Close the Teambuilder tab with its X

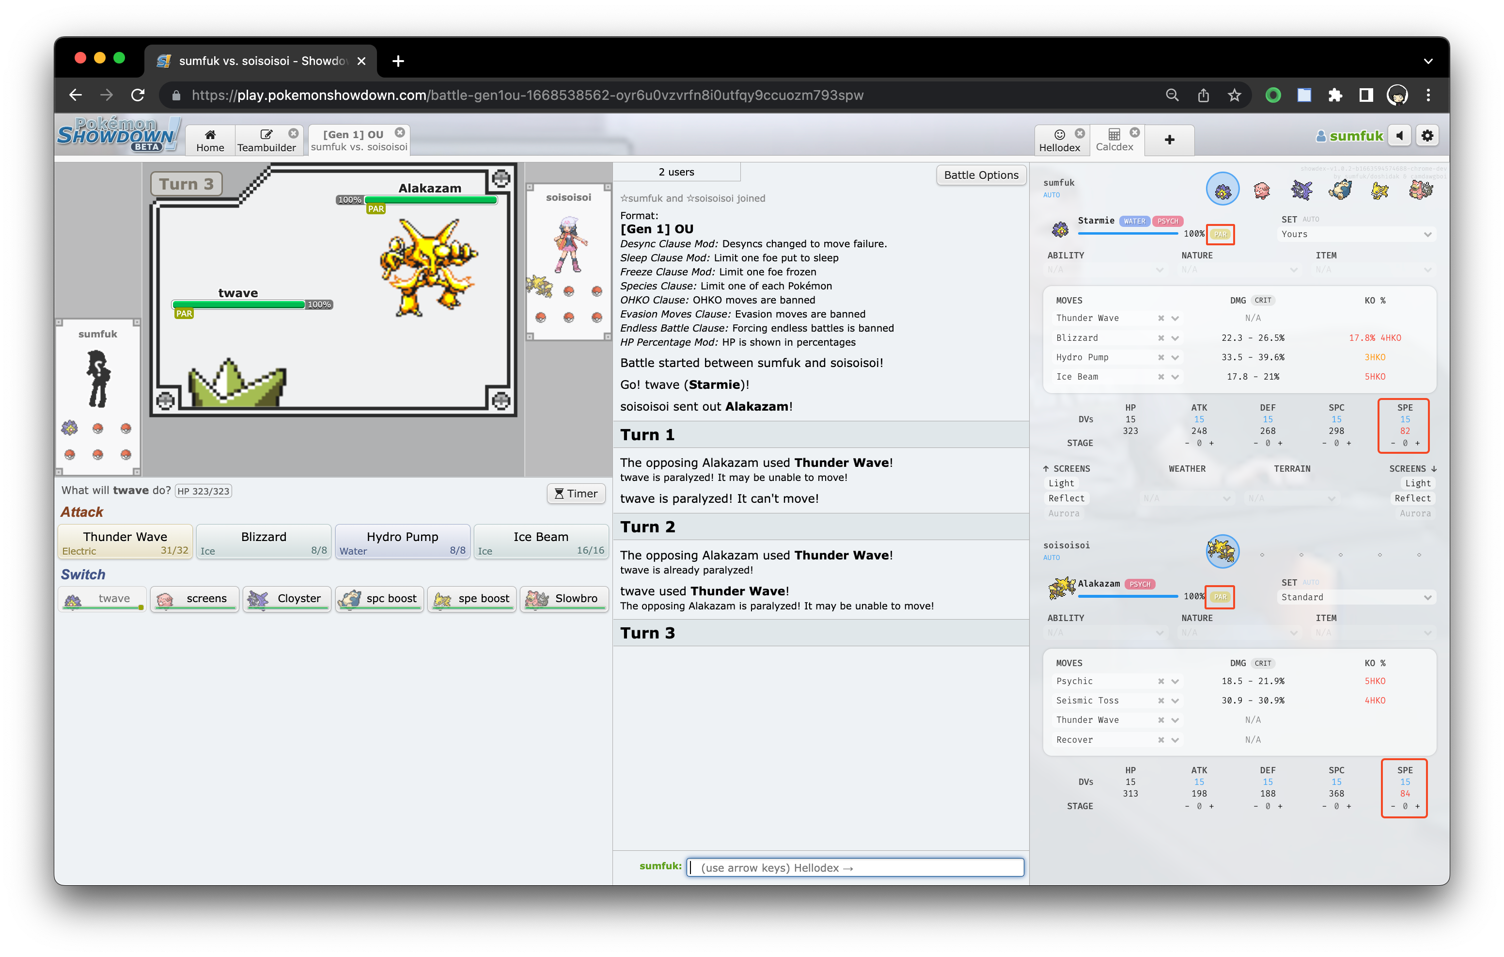pyautogui.click(x=293, y=133)
